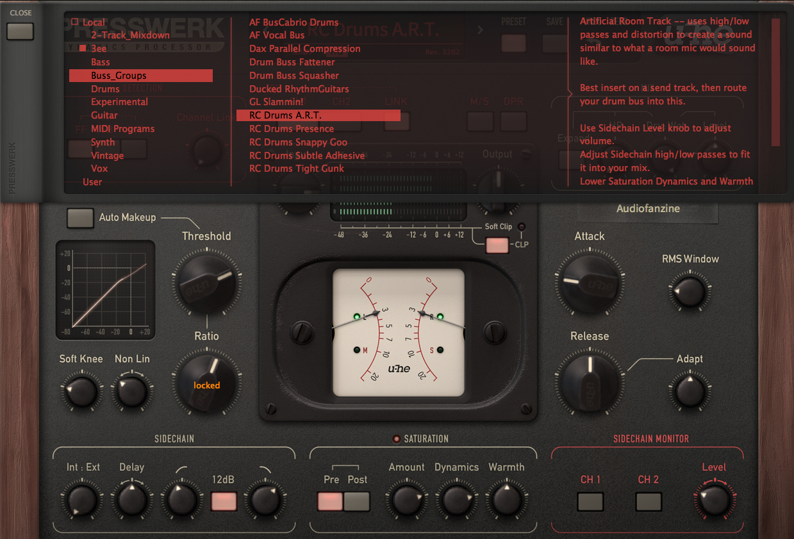Open the Bass preset folder
The width and height of the screenshot is (794, 539).
pyautogui.click(x=101, y=62)
